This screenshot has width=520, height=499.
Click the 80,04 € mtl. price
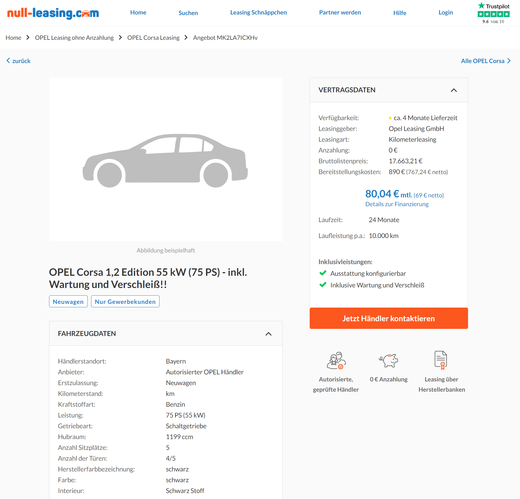tap(388, 194)
